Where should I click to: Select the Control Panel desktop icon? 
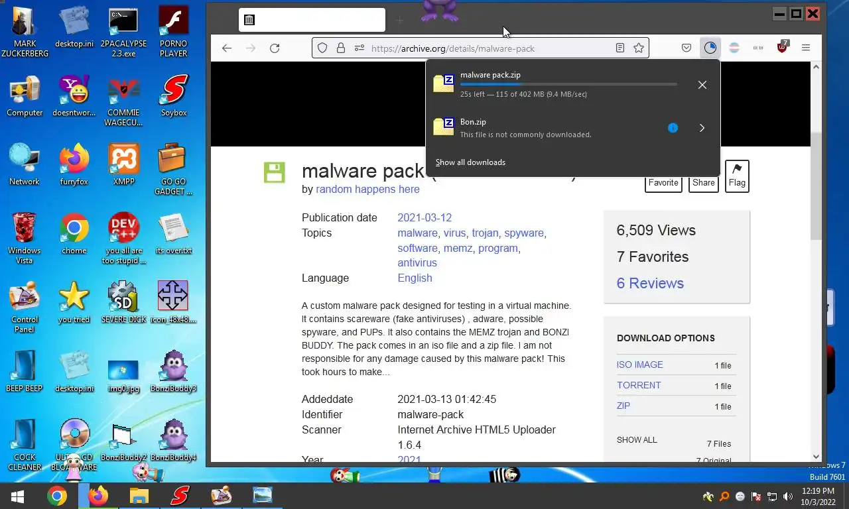[x=25, y=308]
